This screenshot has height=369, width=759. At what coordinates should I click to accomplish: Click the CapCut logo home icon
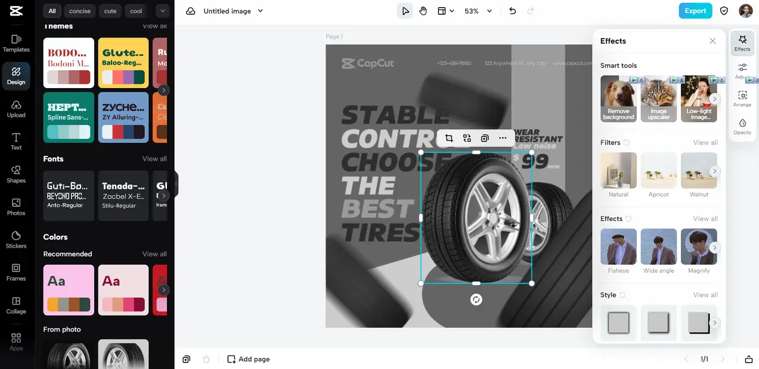click(16, 11)
